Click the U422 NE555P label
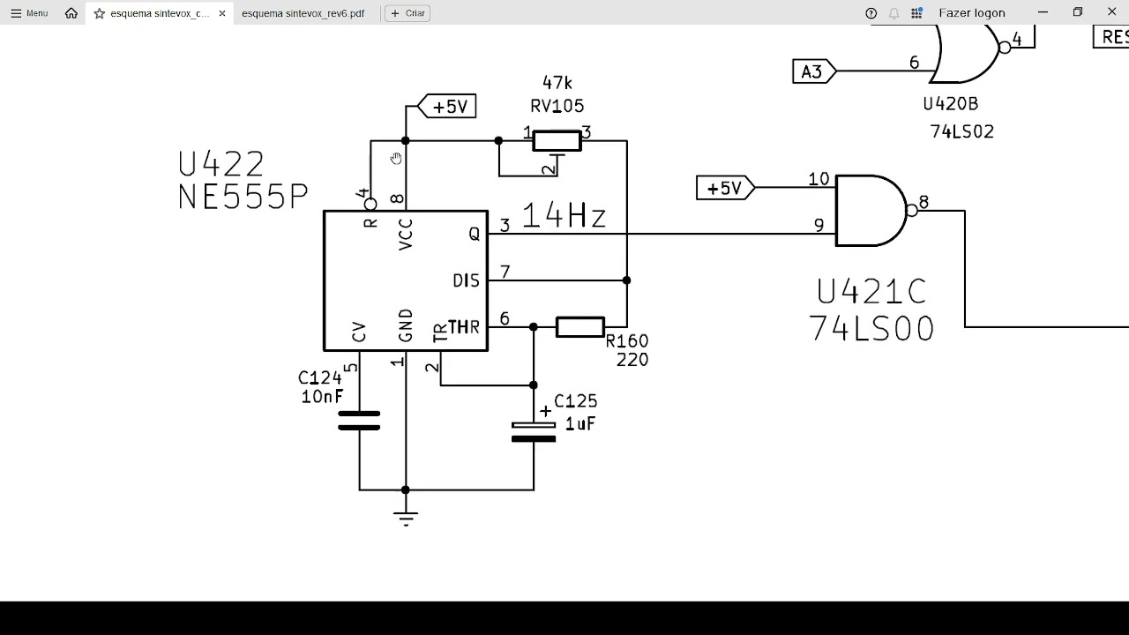Viewport: 1129px width, 635px height. tap(243, 180)
